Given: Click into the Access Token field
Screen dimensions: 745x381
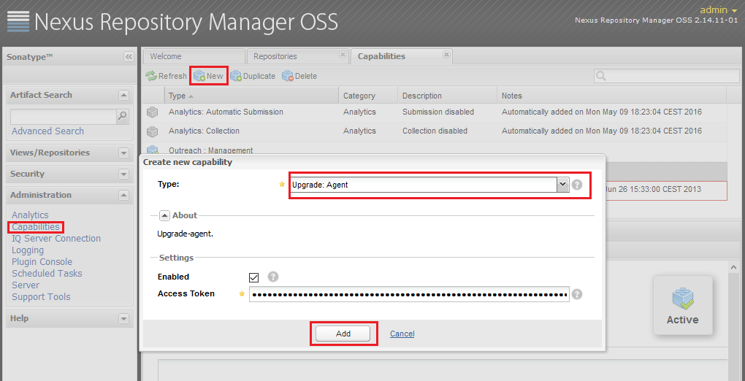Looking at the screenshot, I should (x=408, y=294).
